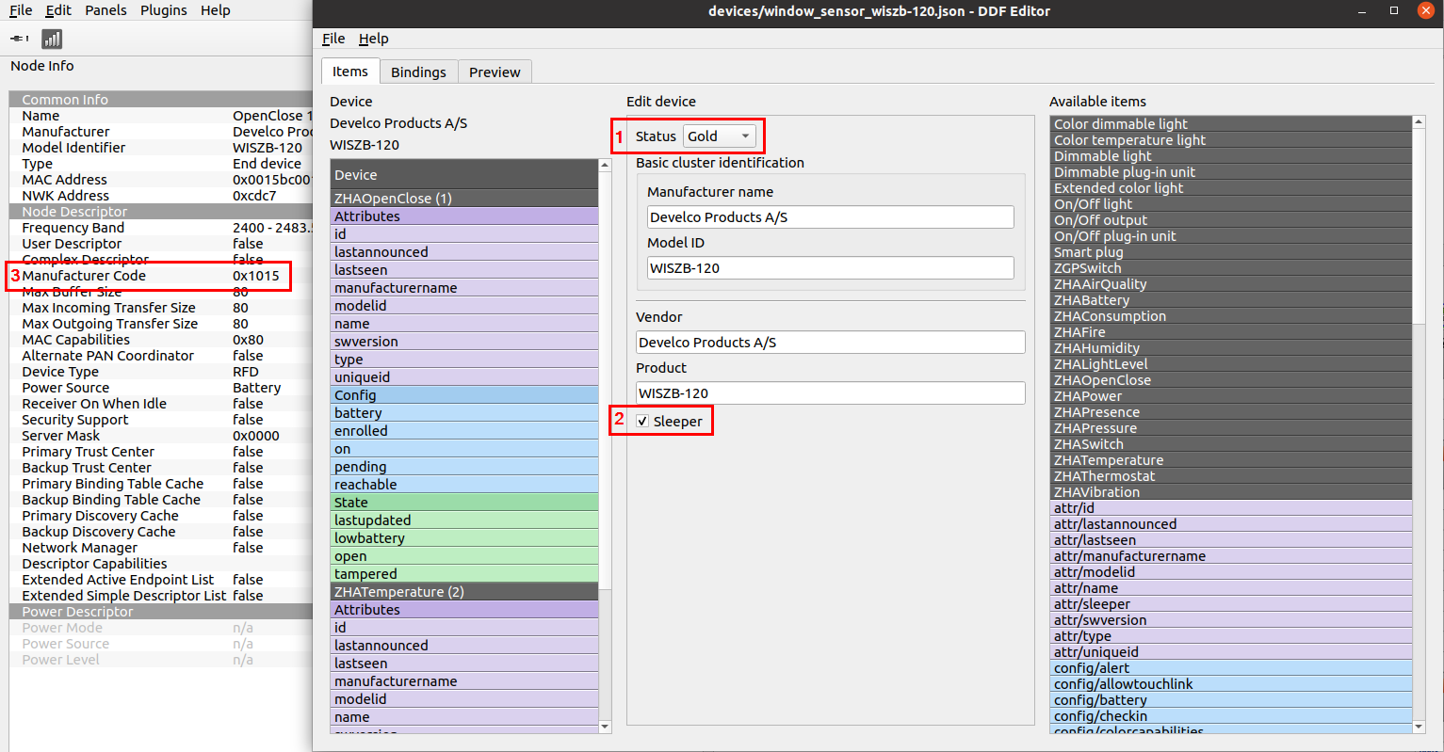This screenshot has height=752, width=1444.
Task: Click the device tree scrollbar up arrow
Action: point(605,165)
